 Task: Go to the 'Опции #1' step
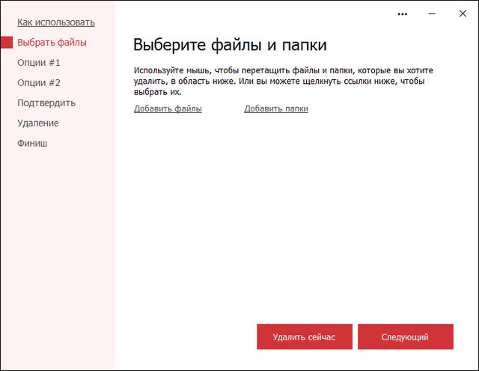(x=39, y=63)
